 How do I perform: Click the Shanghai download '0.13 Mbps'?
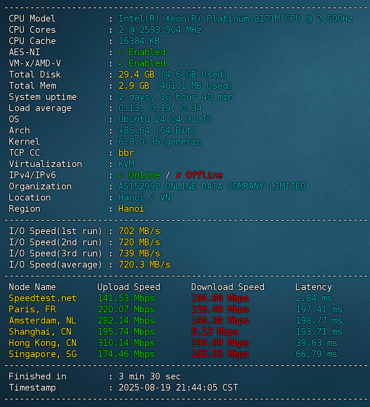215,332
